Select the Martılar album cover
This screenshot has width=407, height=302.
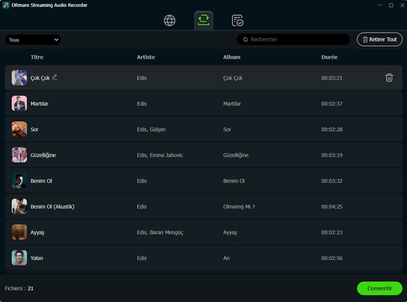click(19, 103)
